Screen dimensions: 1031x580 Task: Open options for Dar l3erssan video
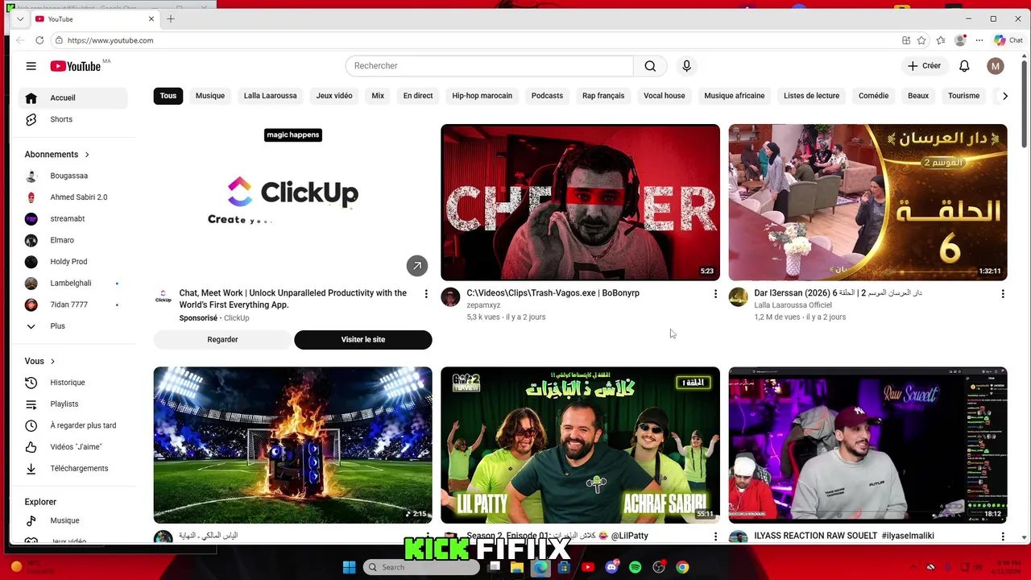click(x=1003, y=294)
